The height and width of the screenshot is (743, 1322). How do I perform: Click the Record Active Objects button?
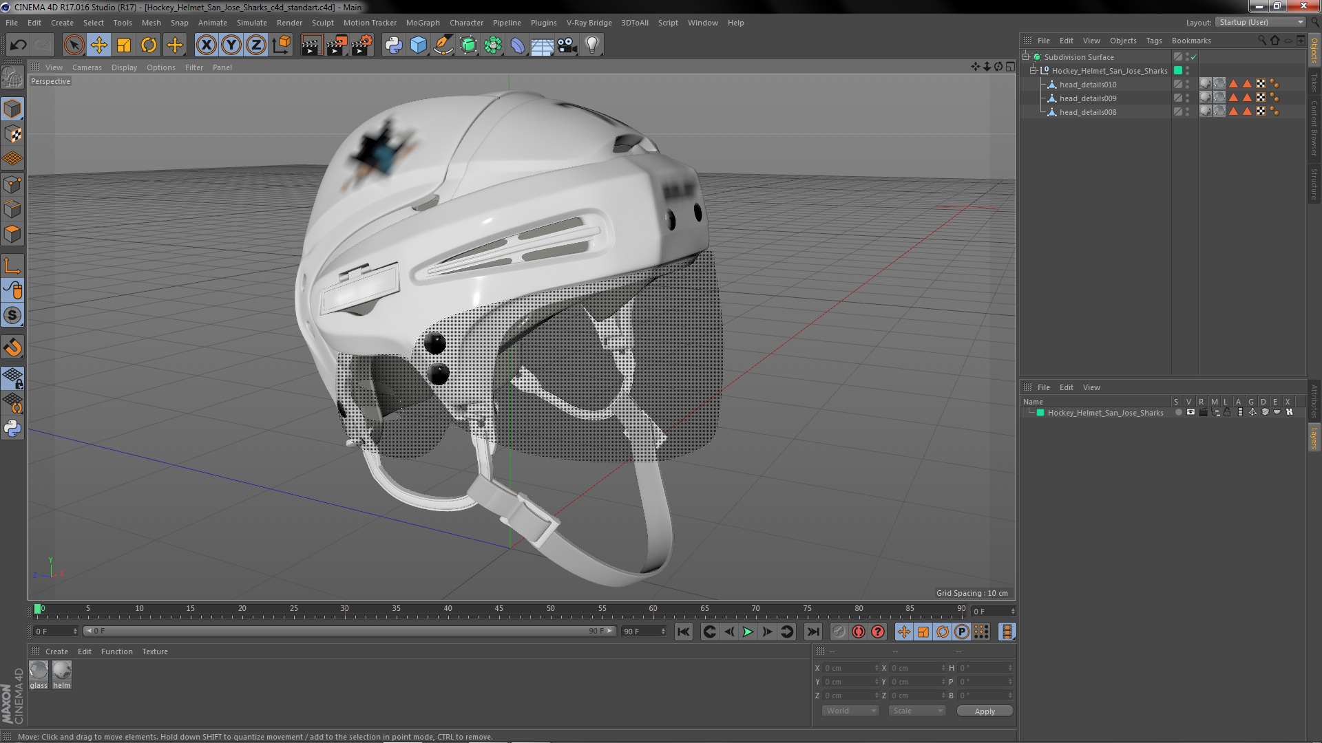(x=839, y=632)
